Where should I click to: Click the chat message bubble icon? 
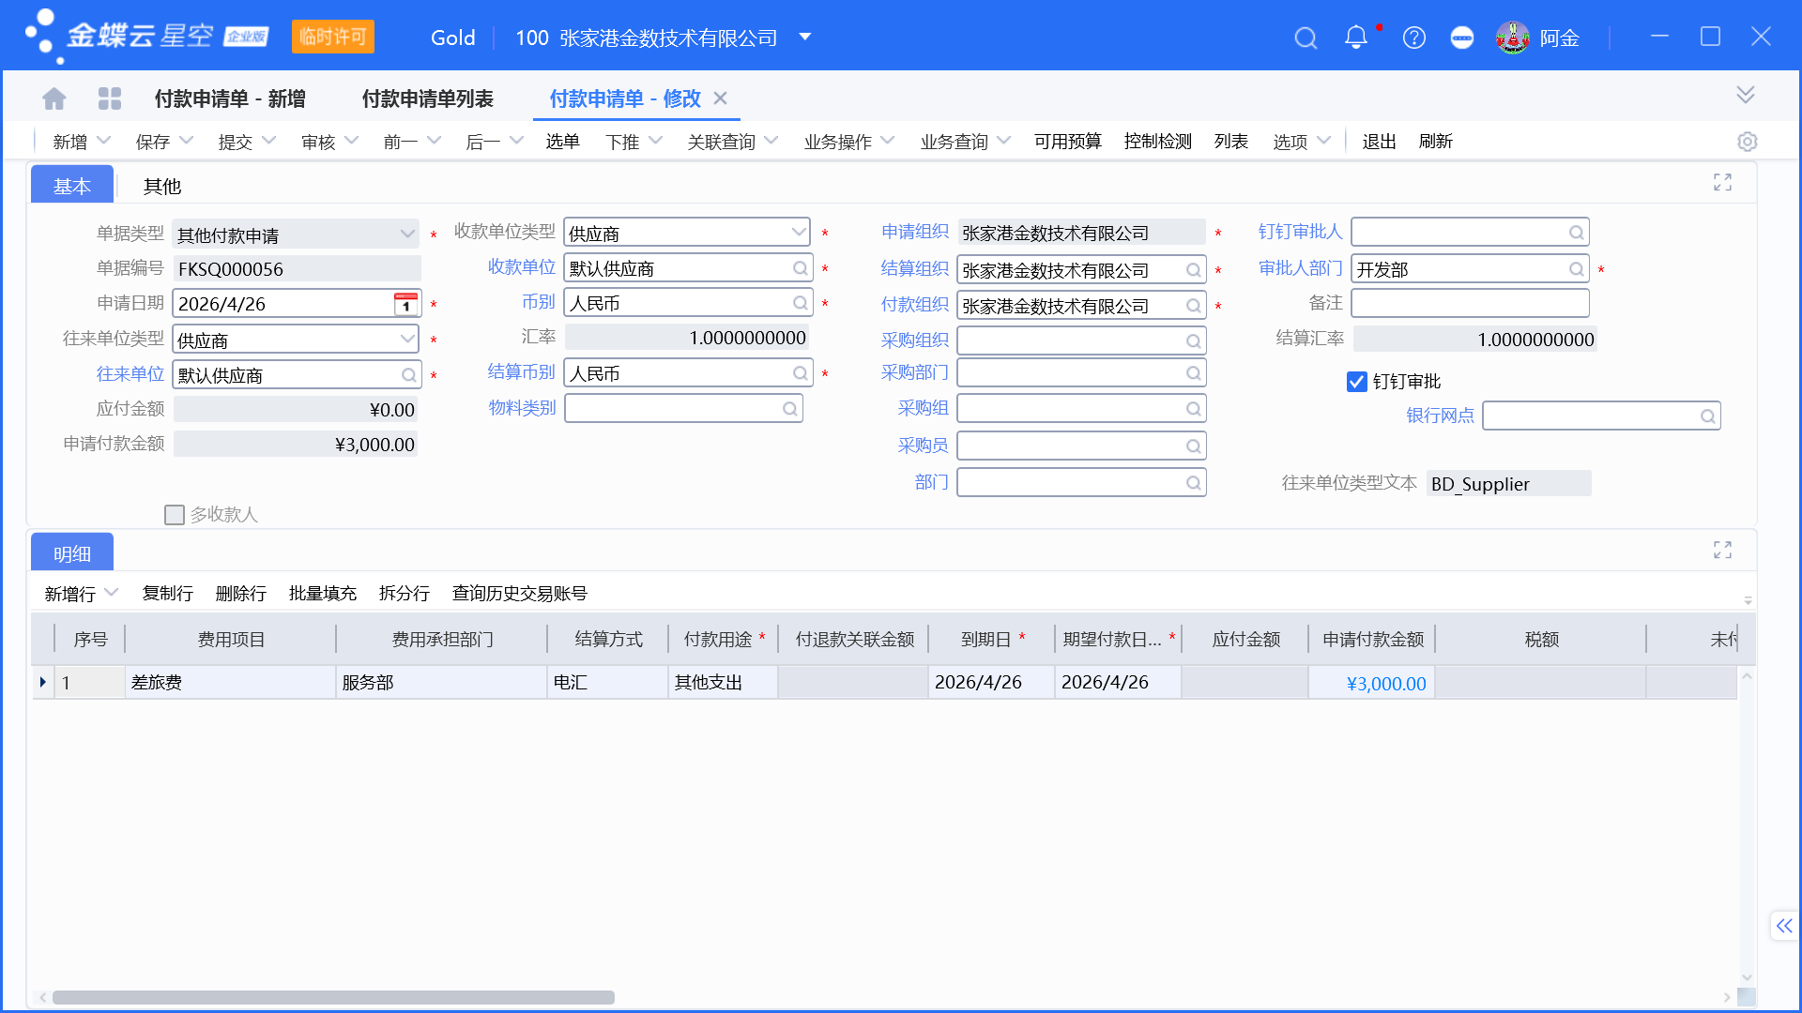coord(1462,38)
